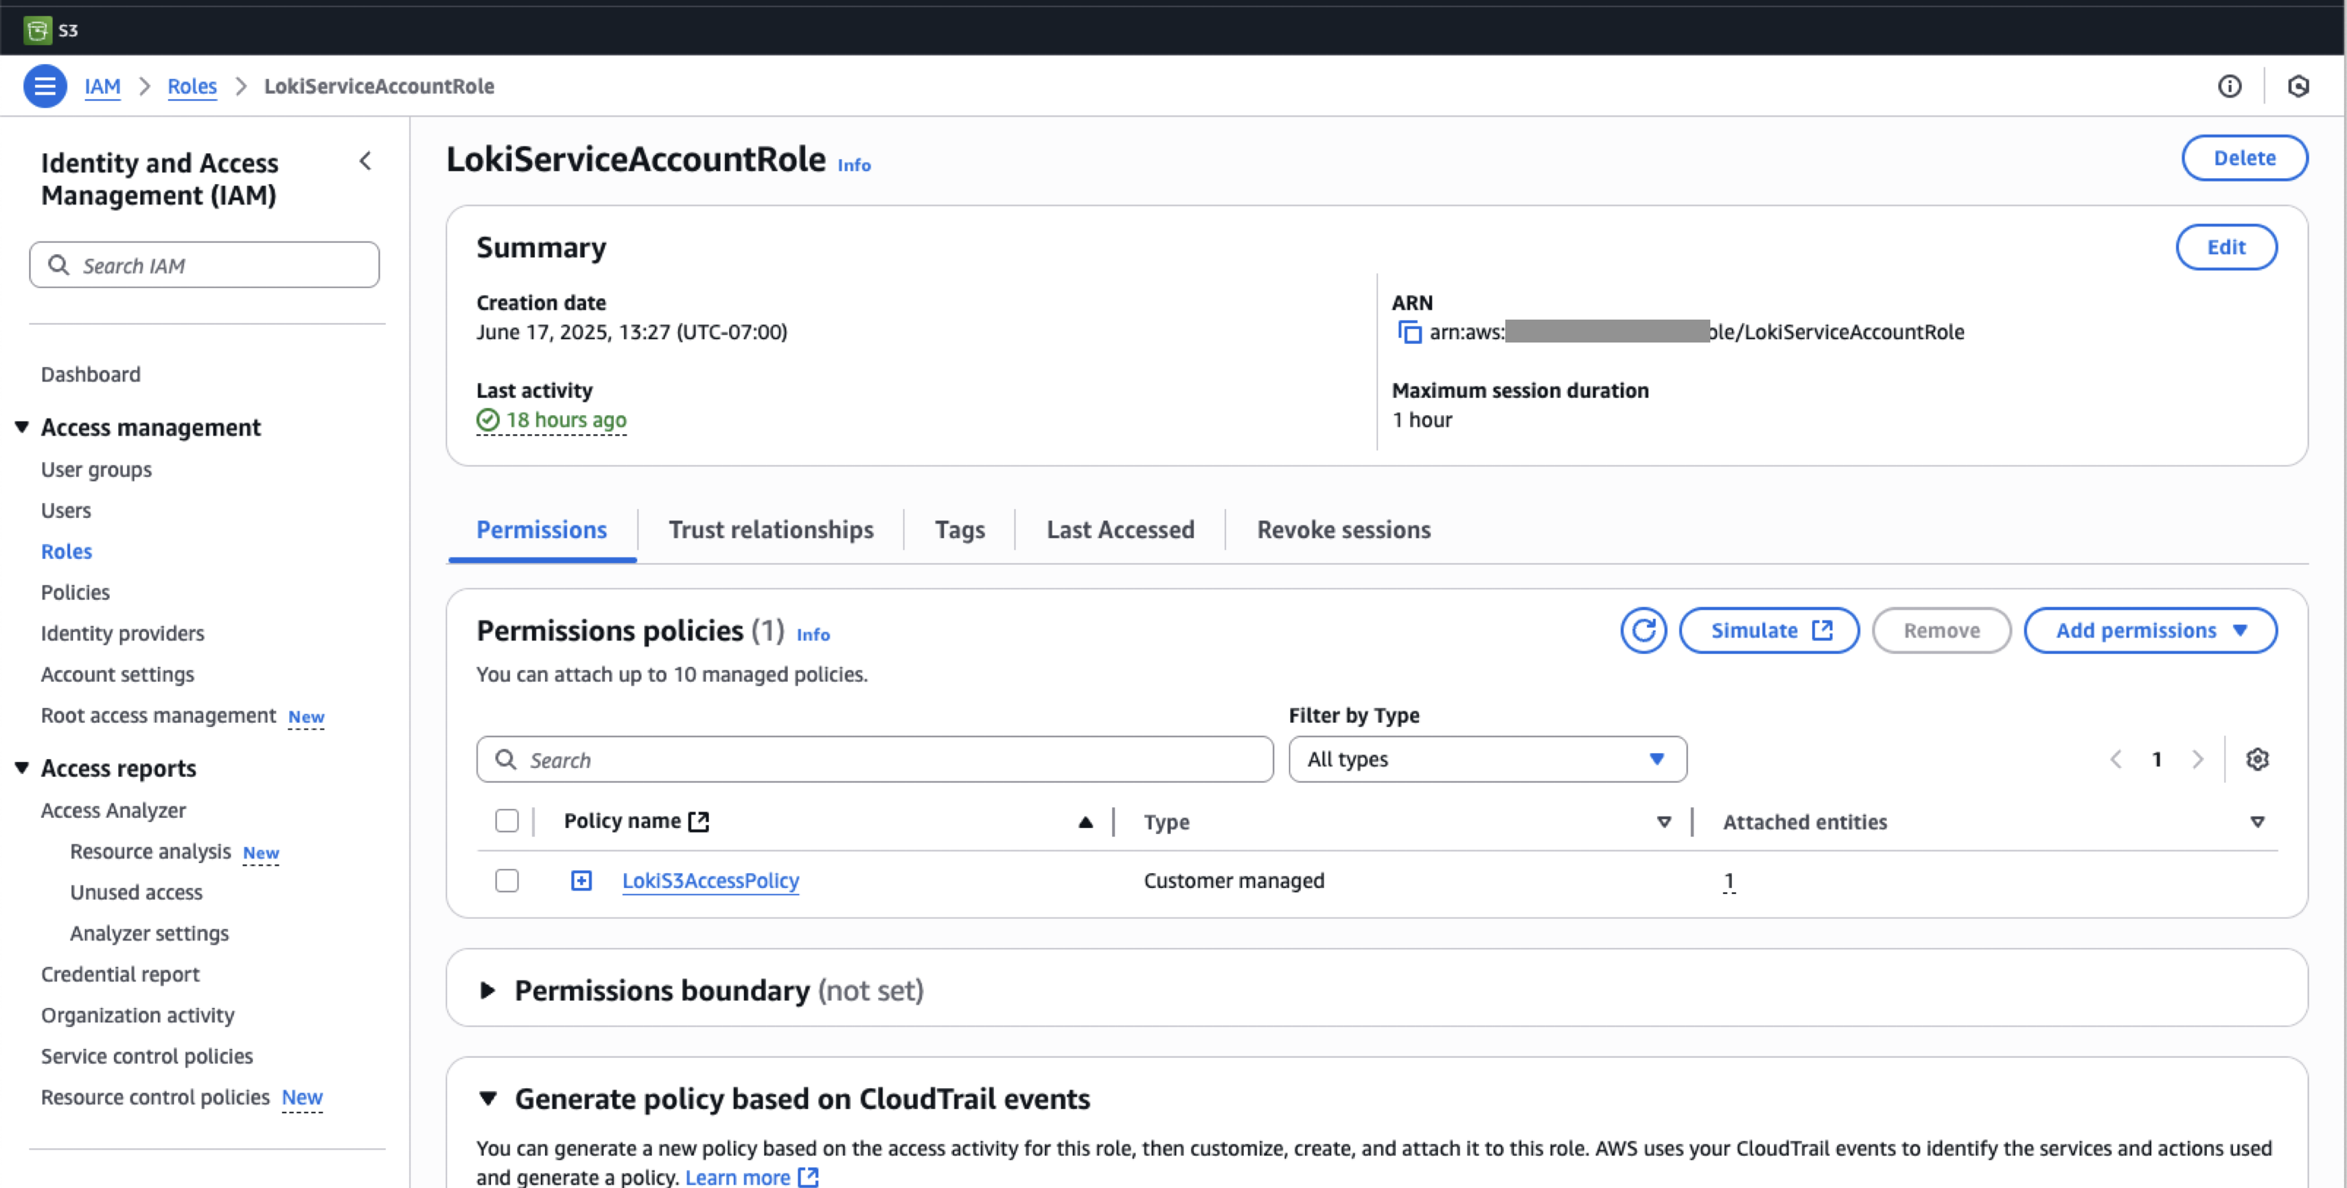This screenshot has width=2347, height=1188.
Task: Open Analyzer settings nav item
Action: (x=148, y=933)
